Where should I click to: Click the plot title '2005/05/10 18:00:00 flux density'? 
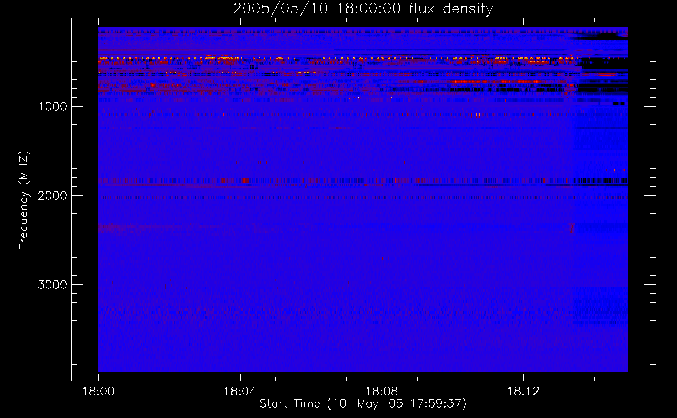[x=363, y=9]
